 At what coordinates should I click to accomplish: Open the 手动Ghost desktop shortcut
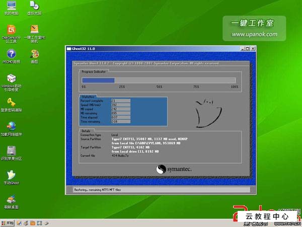point(11,175)
